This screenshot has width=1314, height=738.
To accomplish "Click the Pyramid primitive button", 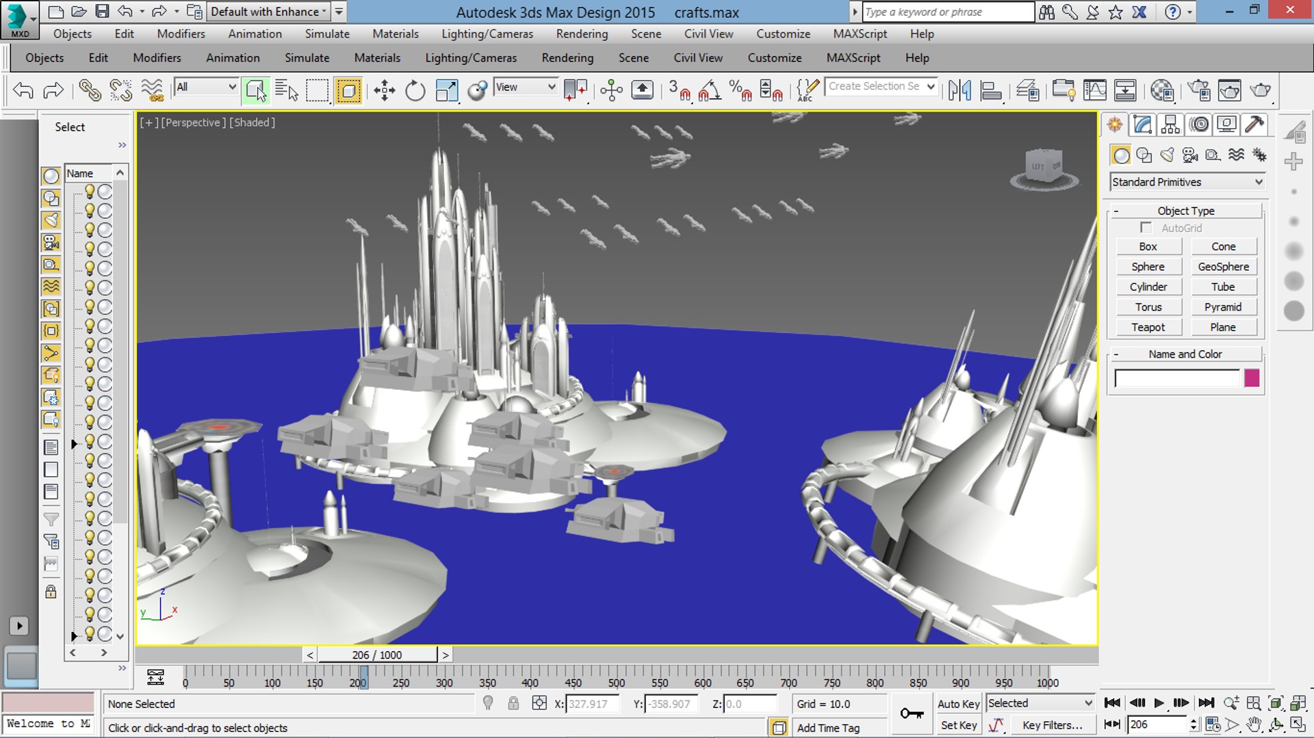I will click(1223, 307).
